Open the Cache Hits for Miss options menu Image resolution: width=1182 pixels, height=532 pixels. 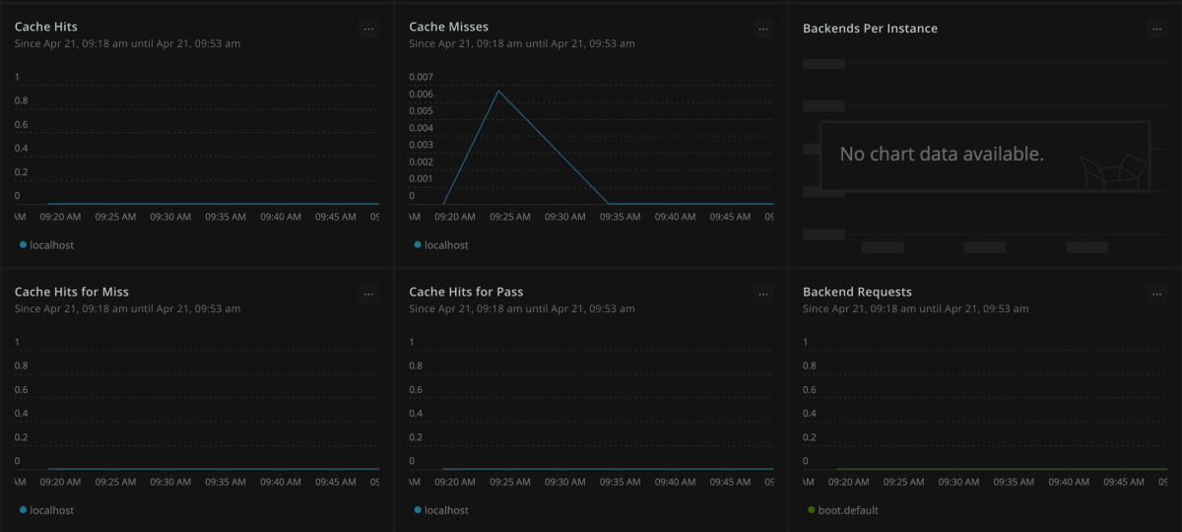point(368,294)
